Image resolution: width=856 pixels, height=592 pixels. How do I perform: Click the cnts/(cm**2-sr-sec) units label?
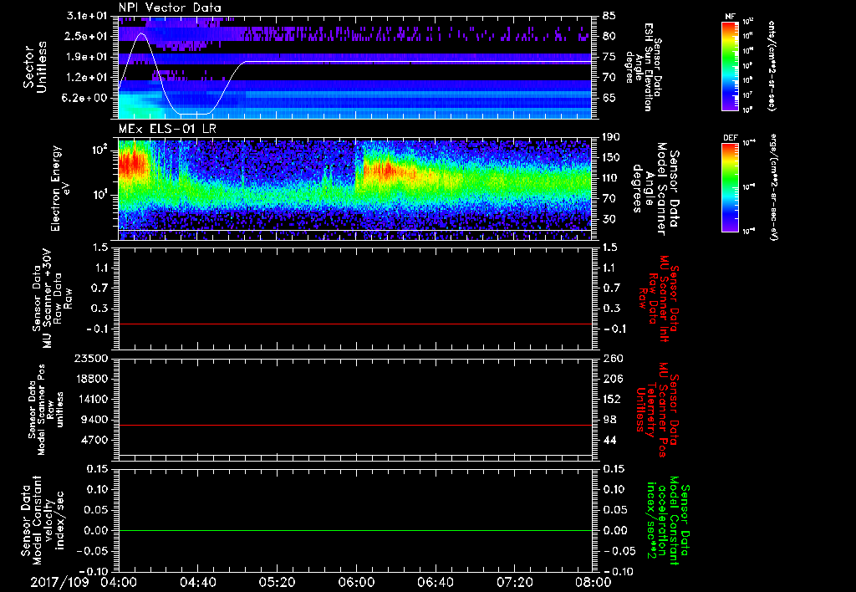coord(772,65)
